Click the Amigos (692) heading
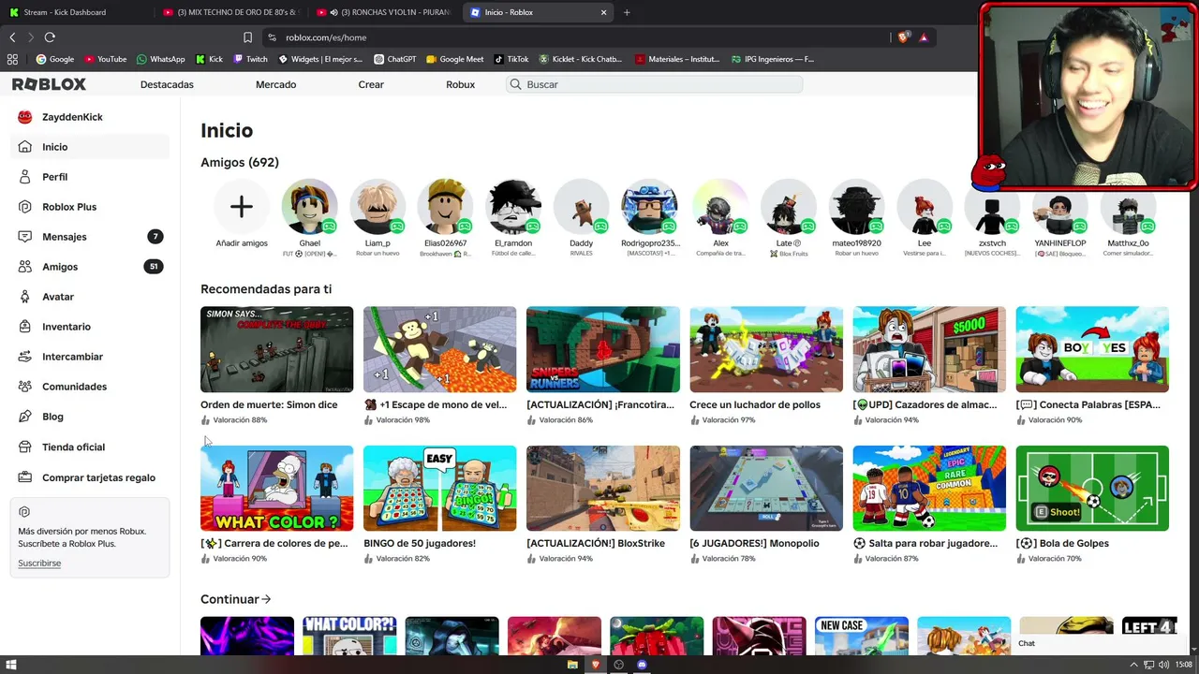This screenshot has width=1199, height=674. pos(240,162)
